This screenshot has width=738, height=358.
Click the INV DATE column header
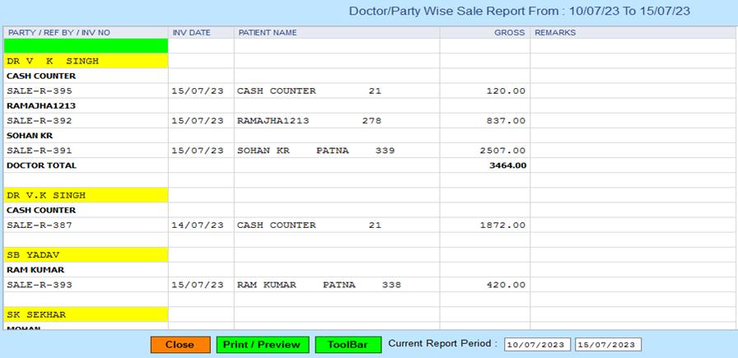[191, 33]
